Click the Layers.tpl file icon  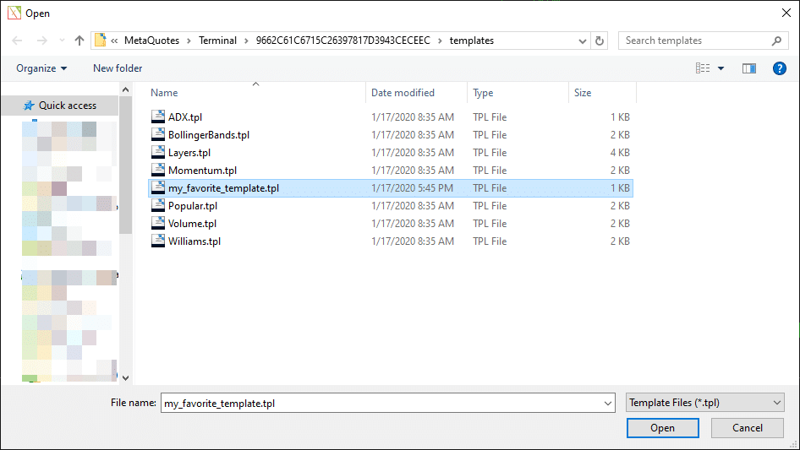[x=158, y=152]
